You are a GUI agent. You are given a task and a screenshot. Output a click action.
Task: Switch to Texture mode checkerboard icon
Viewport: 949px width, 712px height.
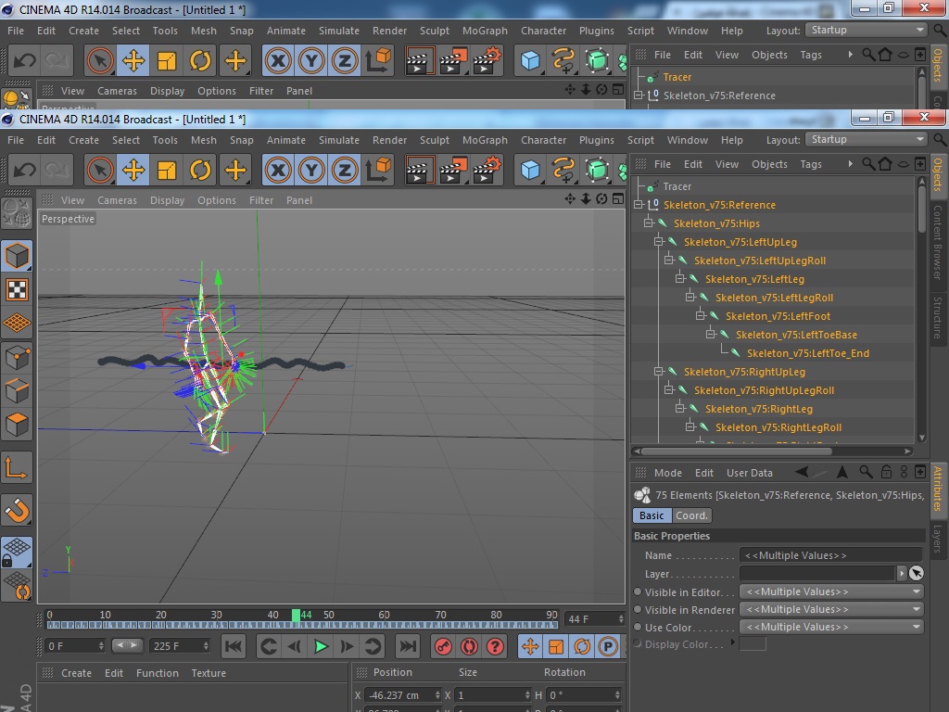click(x=17, y=289)
